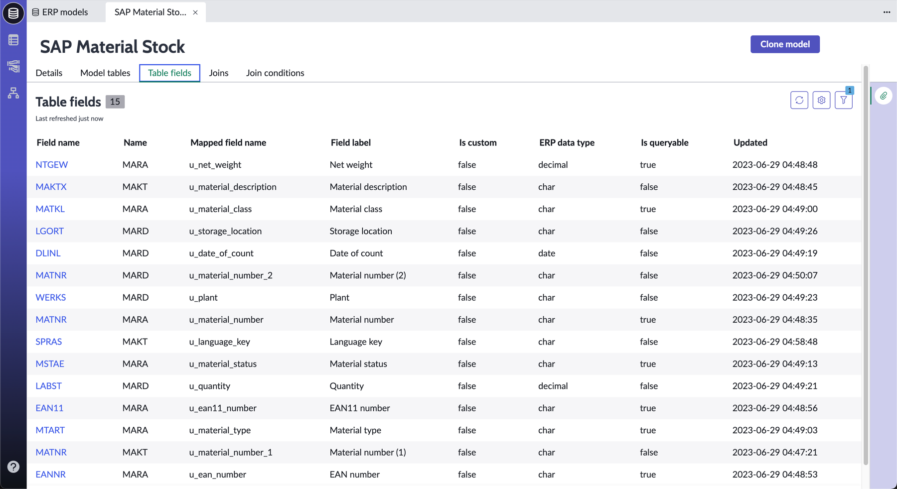This screenshot has width=897, height=489.
Task: Select the 'u_quantity' mapped field cell
Action: [x=210, y=386]
